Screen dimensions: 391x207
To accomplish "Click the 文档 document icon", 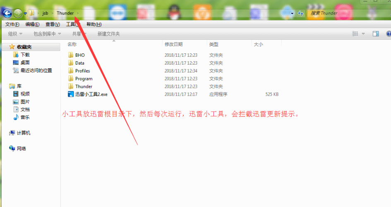I will tap(16, 109).
